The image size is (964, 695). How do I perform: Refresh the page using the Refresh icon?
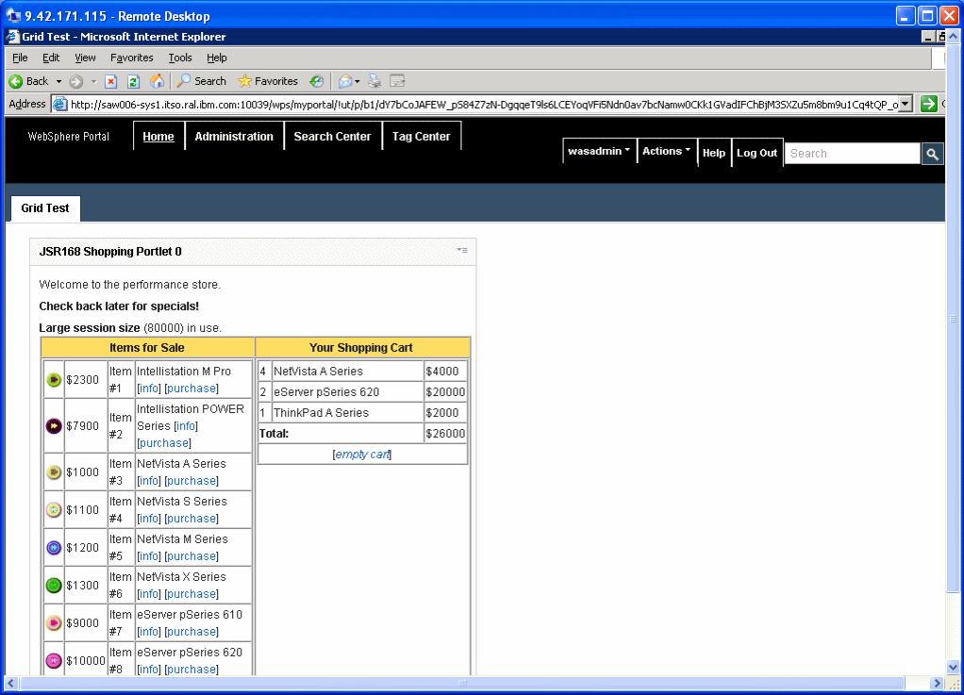[133, 81]
